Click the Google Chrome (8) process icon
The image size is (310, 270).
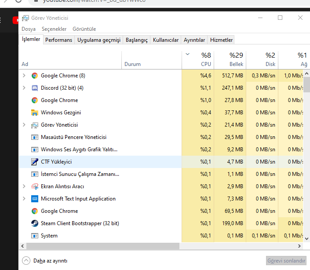pos(35,76)
